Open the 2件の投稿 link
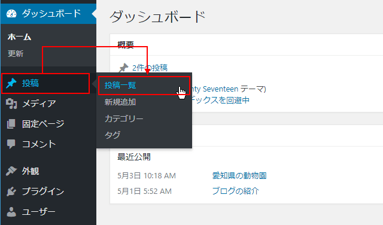 tap(150, 68)
